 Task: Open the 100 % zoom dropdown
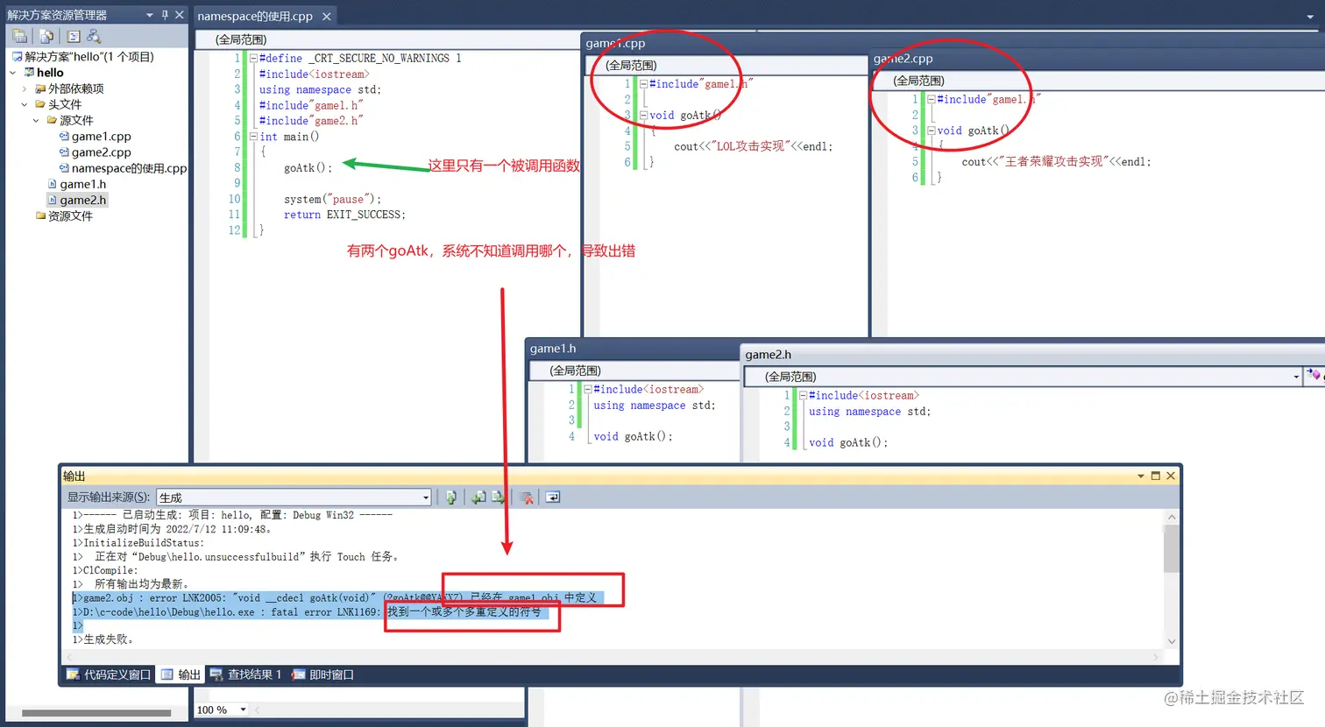243,709
